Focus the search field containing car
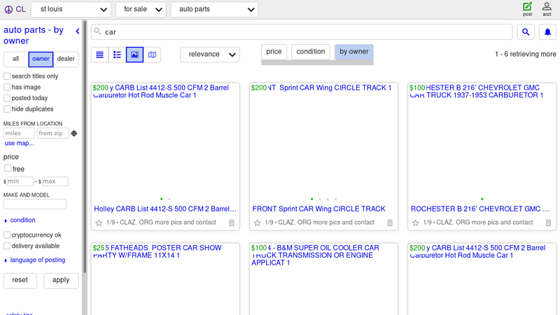Image resolution: width=560 pixels, height=315 pixels. pyautogui.click(x=302, y=32)
